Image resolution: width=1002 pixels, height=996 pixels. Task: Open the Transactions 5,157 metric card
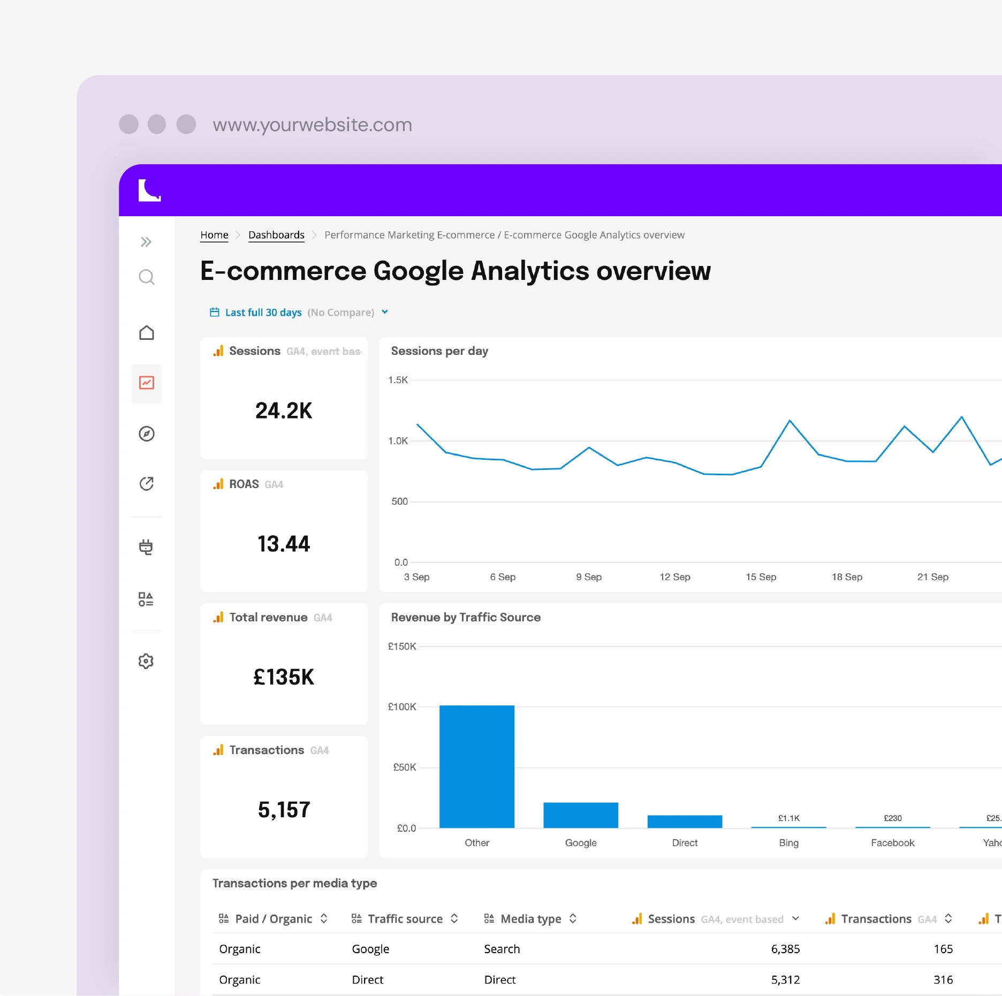[x=284, y=797]
